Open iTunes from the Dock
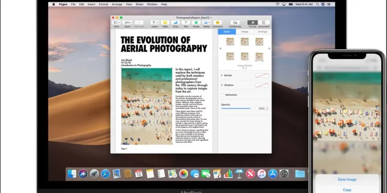Image resolution: width=387 pixels, height=193 pixels. [x=262, y=174]
